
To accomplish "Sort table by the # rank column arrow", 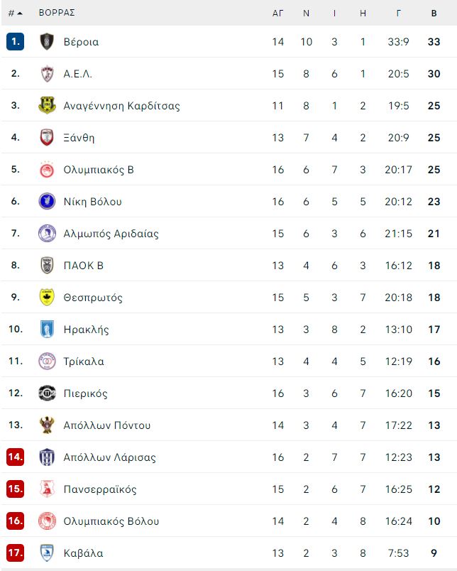I will coord(16,13).
